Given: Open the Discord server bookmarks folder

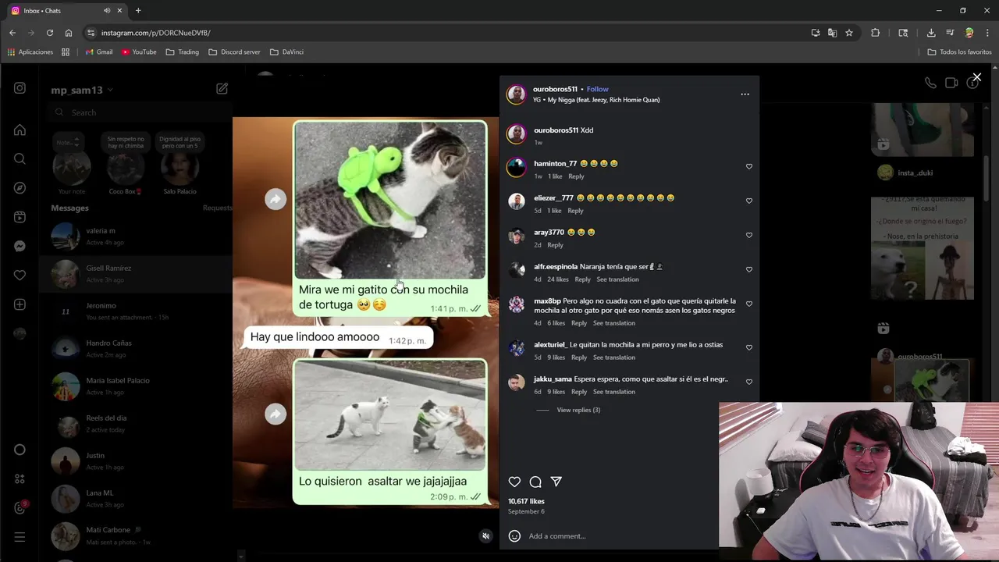Looking at the screenshot, I should click(234, 52).
